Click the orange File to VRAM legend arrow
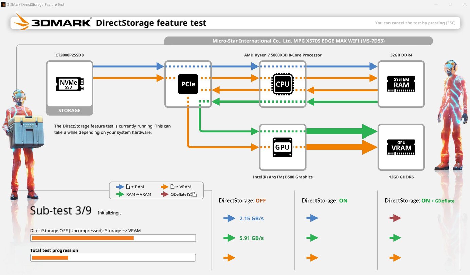 pyautogui.click(x=165, y=187)
